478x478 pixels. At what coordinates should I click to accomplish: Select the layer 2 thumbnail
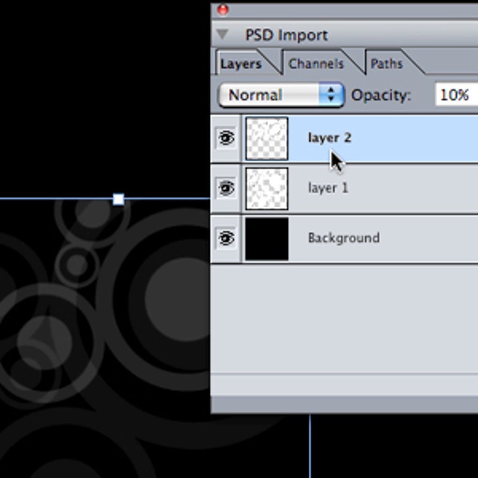click(x=267, y=138)
